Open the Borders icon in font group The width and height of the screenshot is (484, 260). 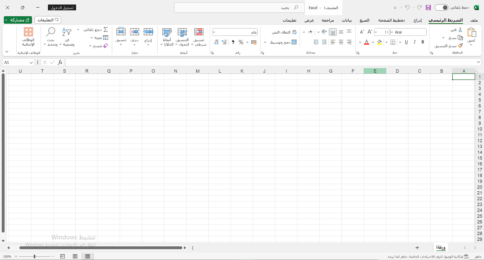(x=393, y=42)
